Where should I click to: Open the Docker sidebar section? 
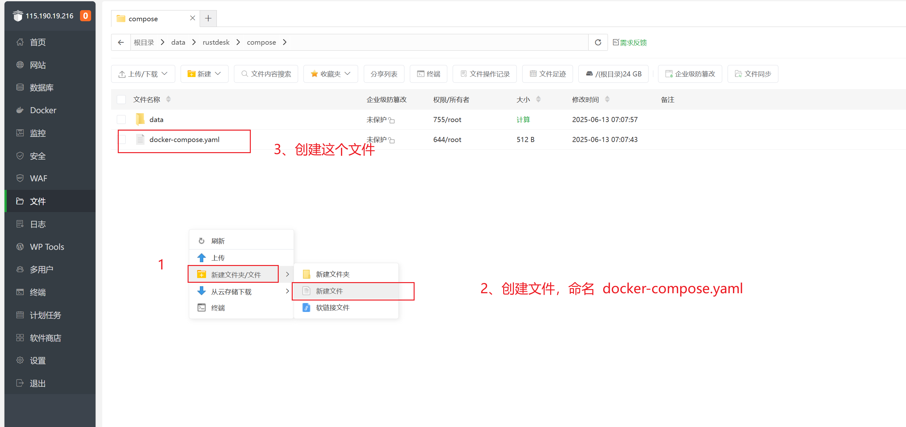pyautogui.click(x=43, y=110)
